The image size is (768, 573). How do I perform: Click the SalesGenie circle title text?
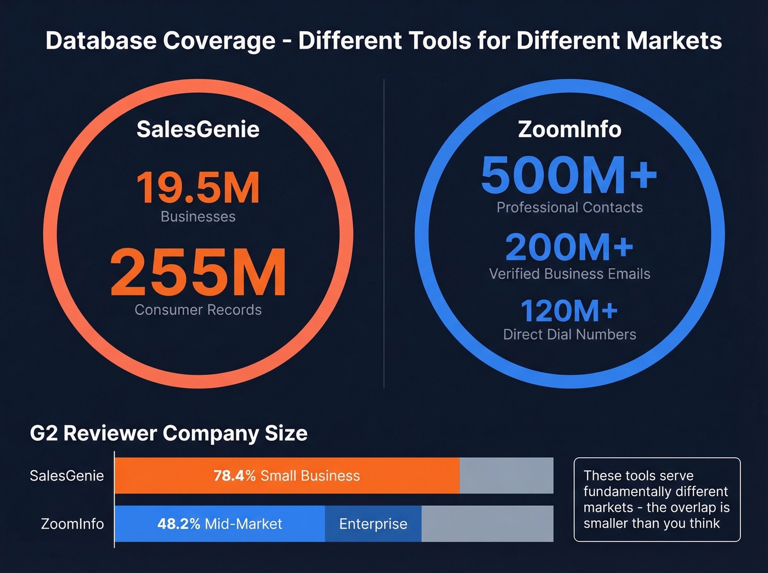(x=197, y=130)
